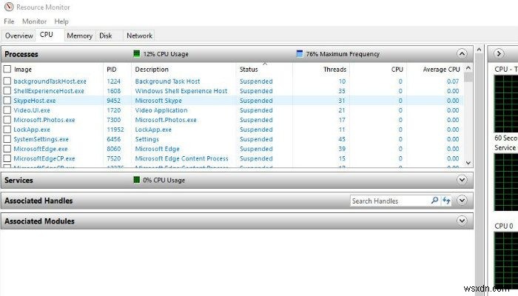Select the MicrosoftEdge.exe process name
Viewport: 518px width, 296px height.
pyautogui.click(x=41, y=149)
